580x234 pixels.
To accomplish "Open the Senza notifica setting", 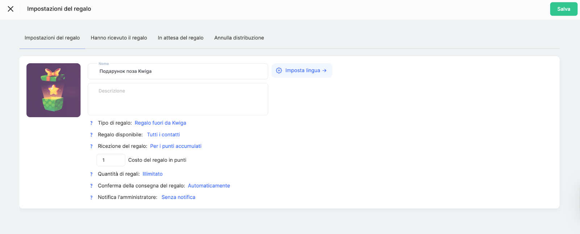I will [178, 197].
